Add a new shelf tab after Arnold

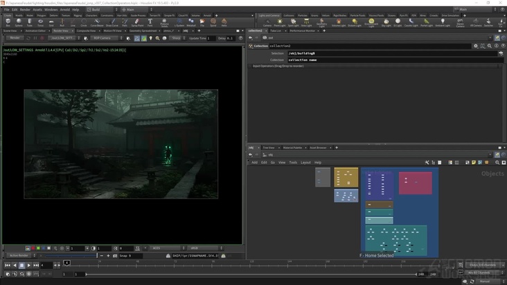(x=216, y=15)
